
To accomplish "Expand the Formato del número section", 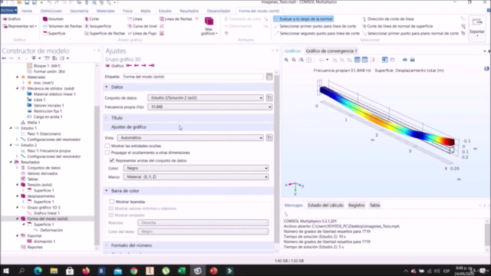I will [x=106, y=245].
